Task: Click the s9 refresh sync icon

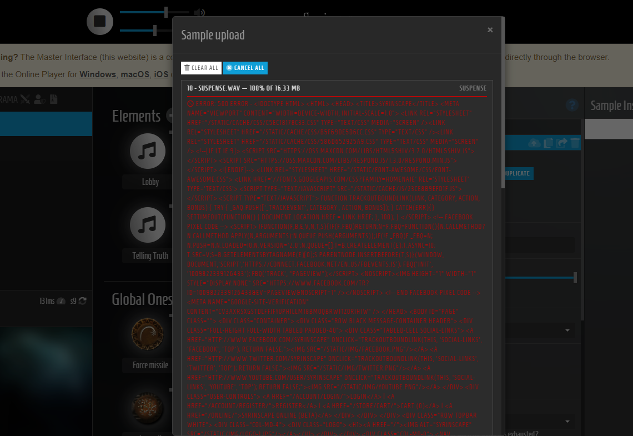Action: pyautogui.click(x=82, y=301)
